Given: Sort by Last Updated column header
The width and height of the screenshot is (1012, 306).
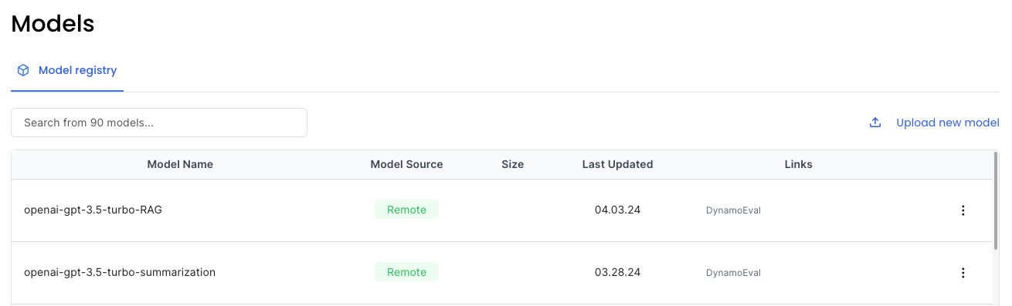Looking at the screenshot, I should [x=617, y=164].
